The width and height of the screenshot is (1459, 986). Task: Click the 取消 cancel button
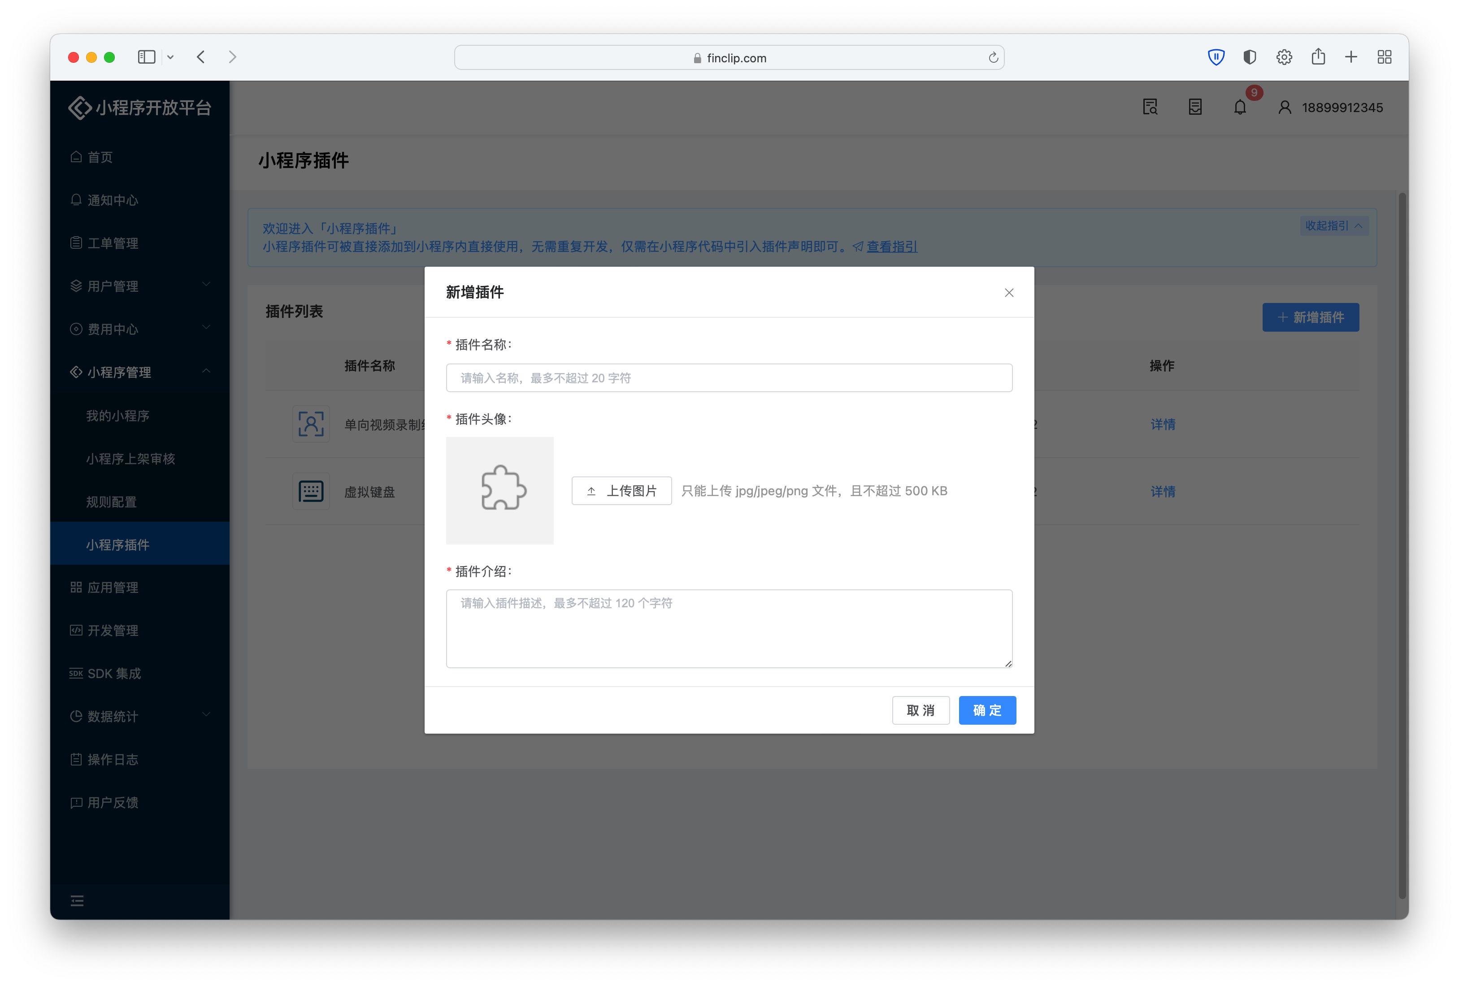(x=921, y=710)
